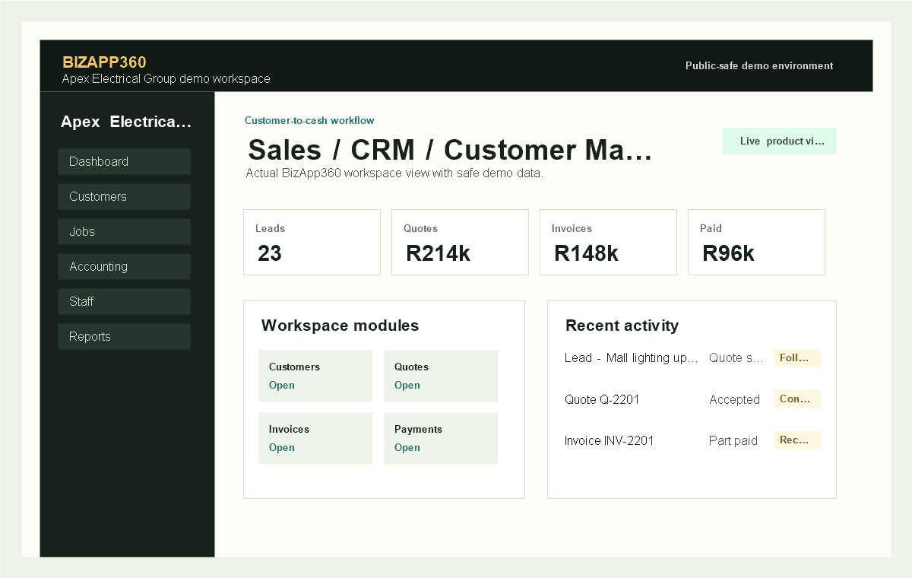Viewport: 912px width, 578px height.
Task: Select Jobs in the sidebar
Action: (124, 231)
